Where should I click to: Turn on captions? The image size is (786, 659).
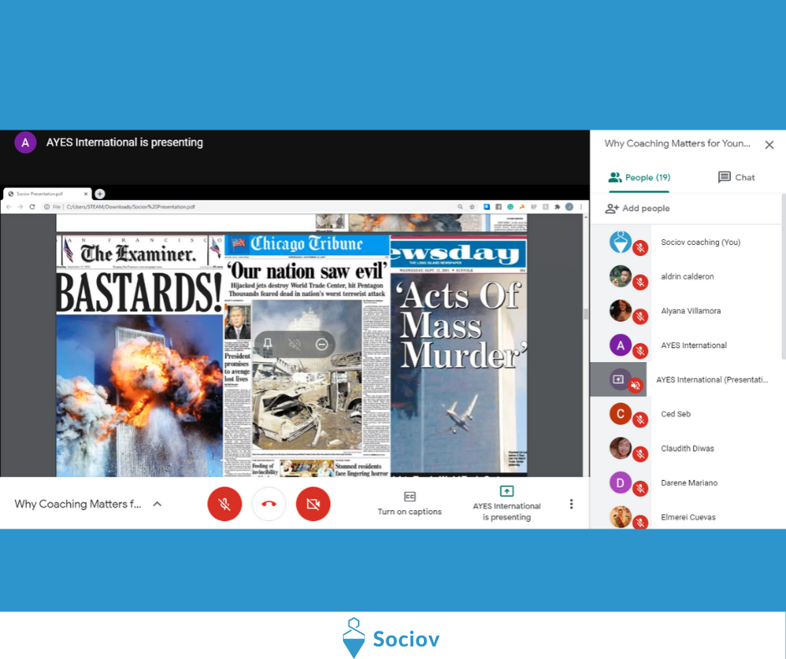pos(410,504)
